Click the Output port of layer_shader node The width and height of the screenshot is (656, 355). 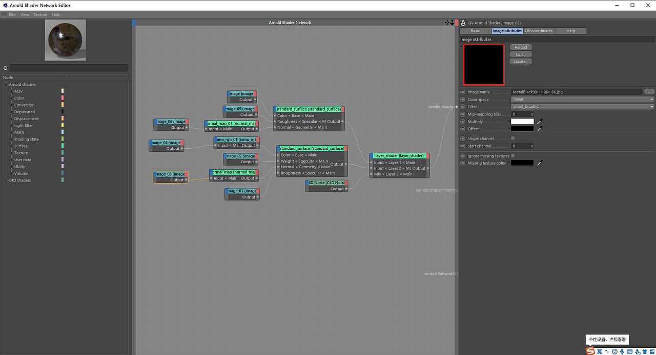click(x=428, y=168)
